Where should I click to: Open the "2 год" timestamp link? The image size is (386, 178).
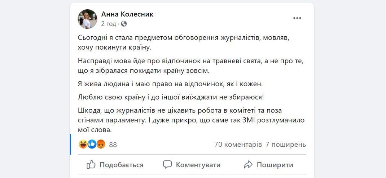pyautogui.click(x=109, y=24)
